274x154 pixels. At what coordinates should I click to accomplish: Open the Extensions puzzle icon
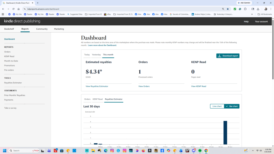coord(245,9)
